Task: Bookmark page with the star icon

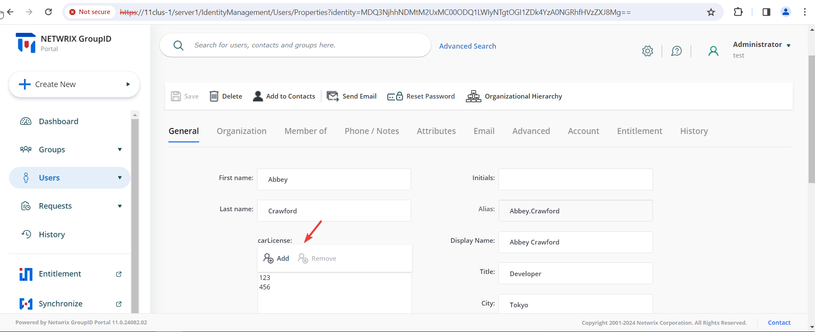Action: tap(711, 12)
